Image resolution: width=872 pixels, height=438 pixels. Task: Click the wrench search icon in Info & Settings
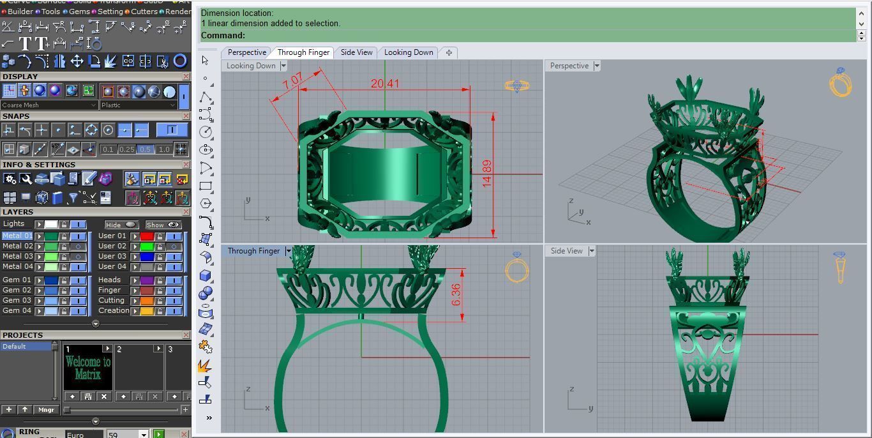[26, 179]
